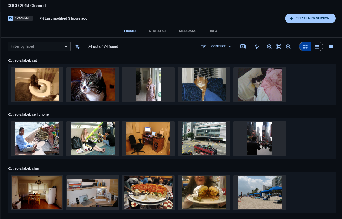Switch to the STATISTICS tab

[157, 31]
